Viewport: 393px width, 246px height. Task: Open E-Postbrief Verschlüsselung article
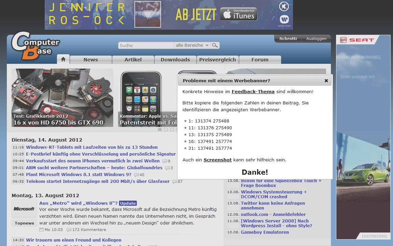(x=101, y=154)
